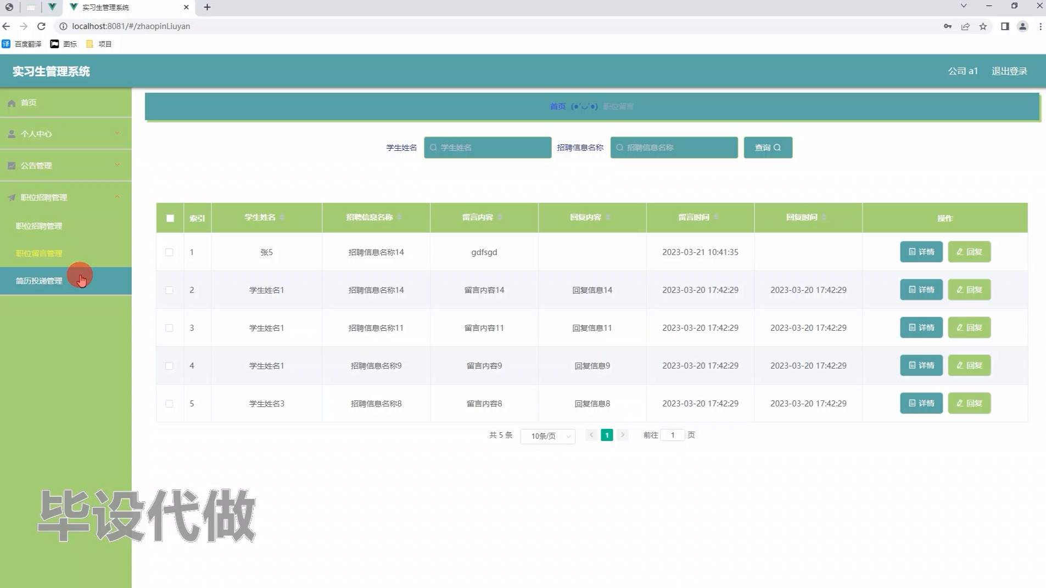Open 详情 for 留言内容14 row
This screenshot has height=588, width=1046.
(921, 290)
